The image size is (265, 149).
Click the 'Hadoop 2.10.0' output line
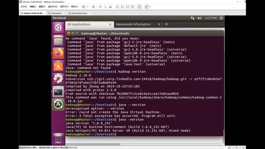point(78,75)
